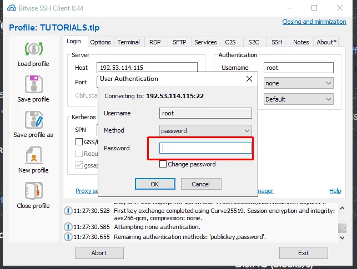Click the Exit button
357x269 pixels.
click(304, 253)
